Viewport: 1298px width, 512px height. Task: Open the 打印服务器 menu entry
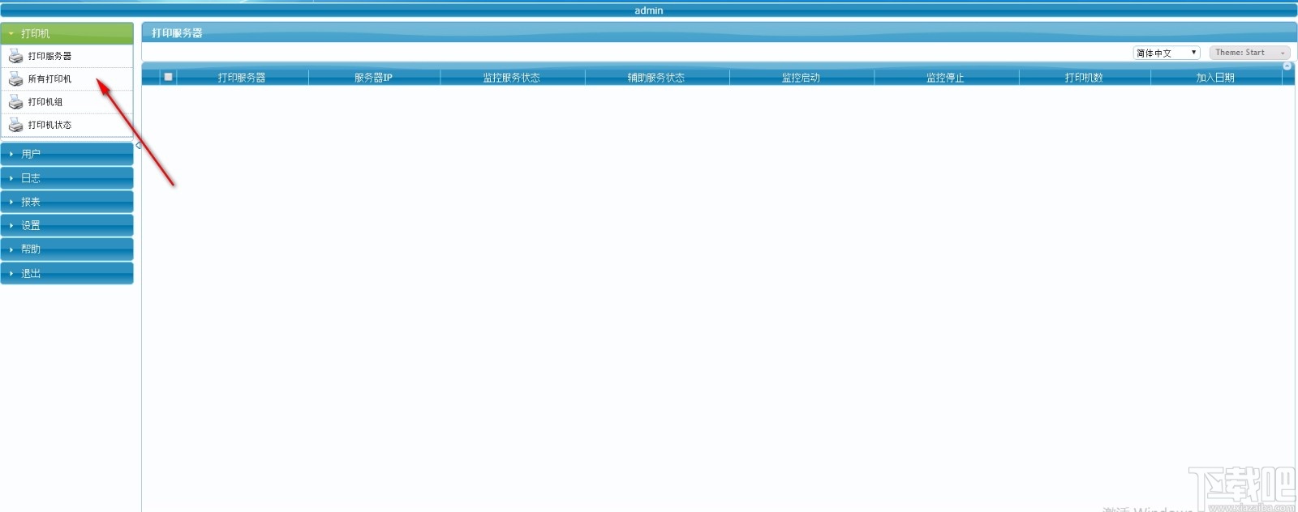pyautogui.click(x=67, y=56)
